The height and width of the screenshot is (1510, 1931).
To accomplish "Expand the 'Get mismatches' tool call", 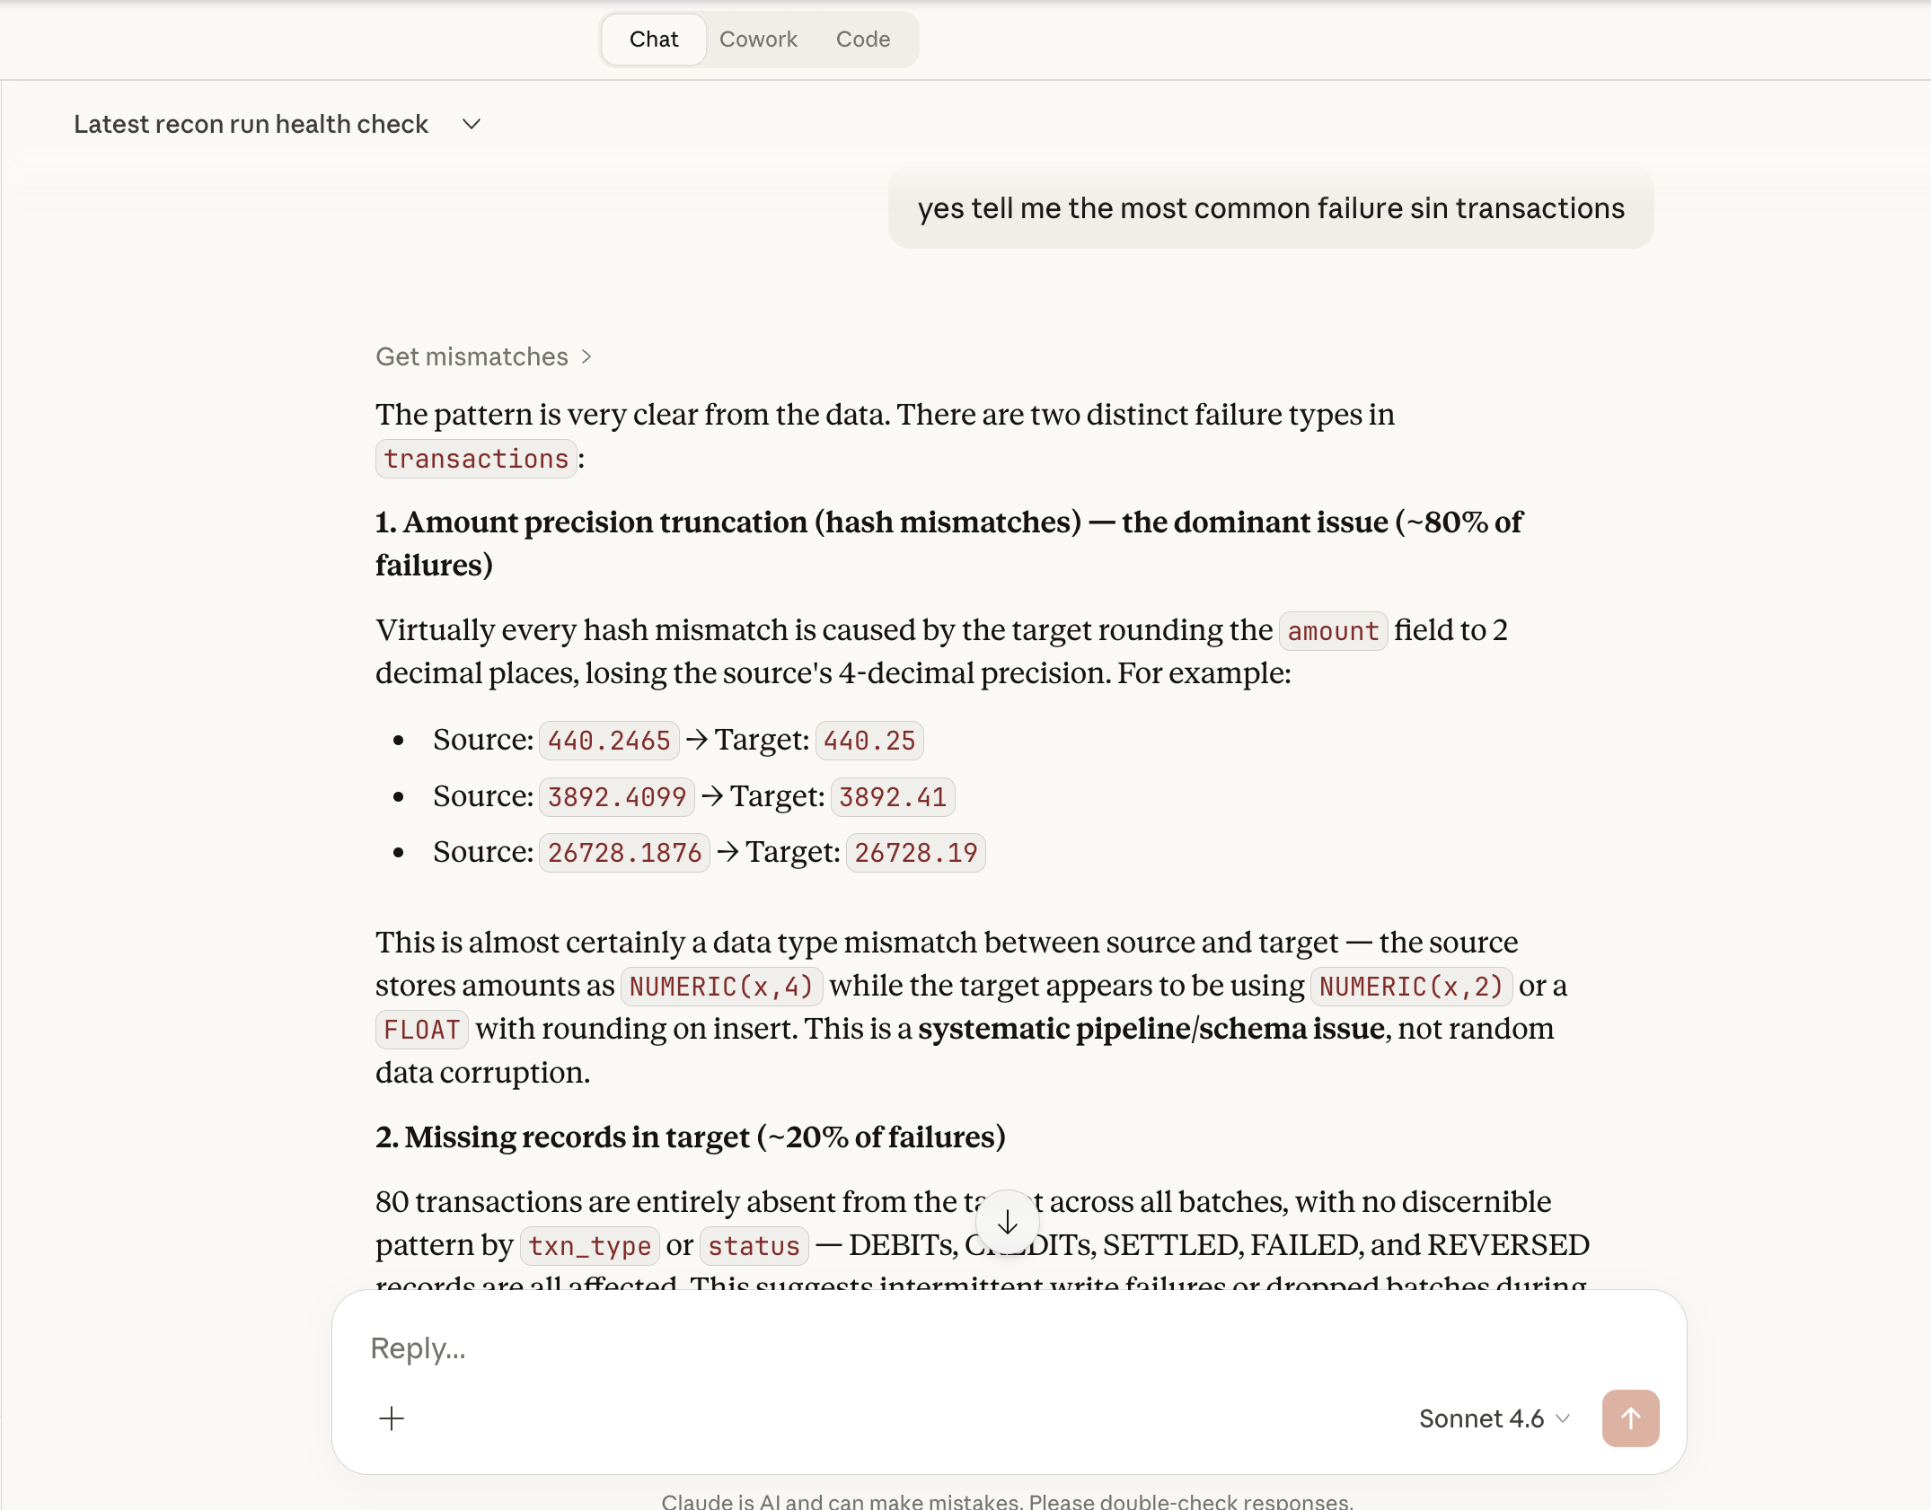I will coord(484,357).
